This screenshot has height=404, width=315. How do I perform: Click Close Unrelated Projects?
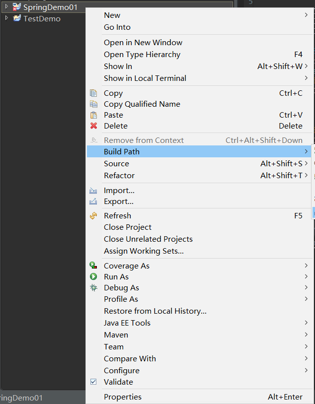point(148,239)
